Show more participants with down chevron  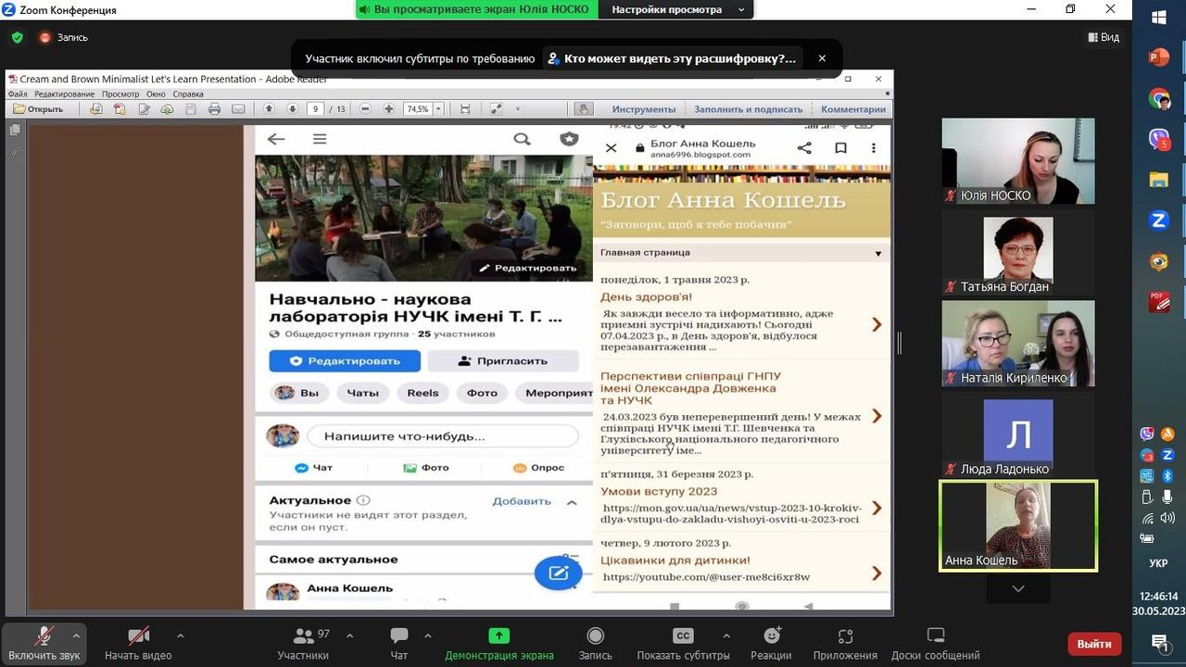click(x=1018, y=588)
